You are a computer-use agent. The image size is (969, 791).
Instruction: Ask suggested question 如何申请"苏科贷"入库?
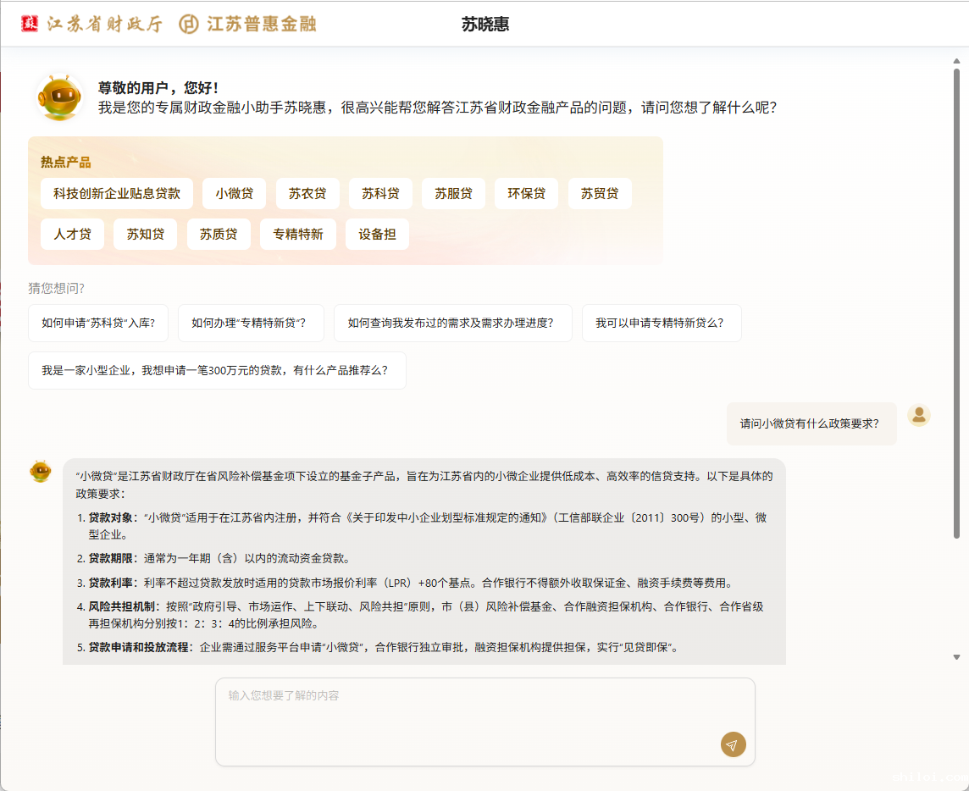coord(98,323)
